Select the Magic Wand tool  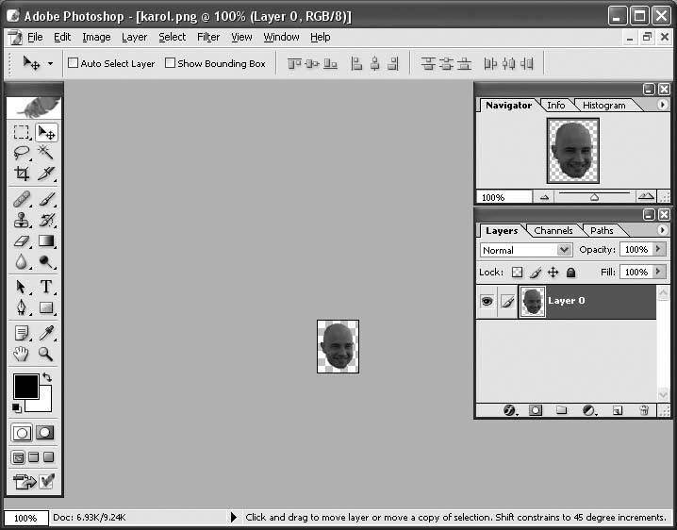click(x=46, y=153)
